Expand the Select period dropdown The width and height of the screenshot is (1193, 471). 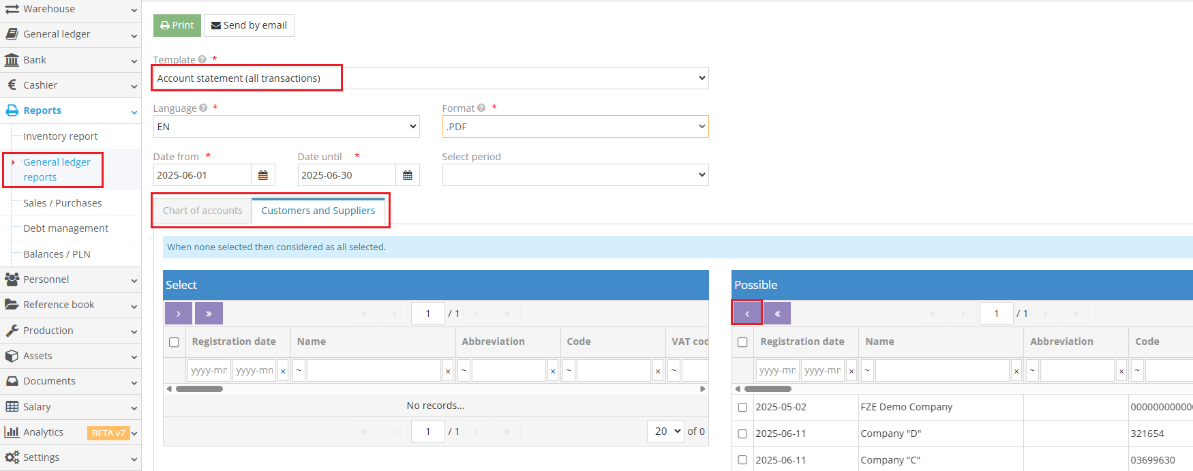tap(575, 175)
